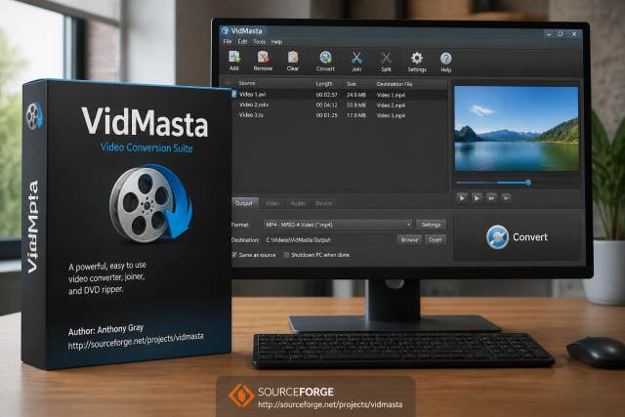
Task: Toggle the checkbox beside Video 1.avi
Action: point(234,94)
